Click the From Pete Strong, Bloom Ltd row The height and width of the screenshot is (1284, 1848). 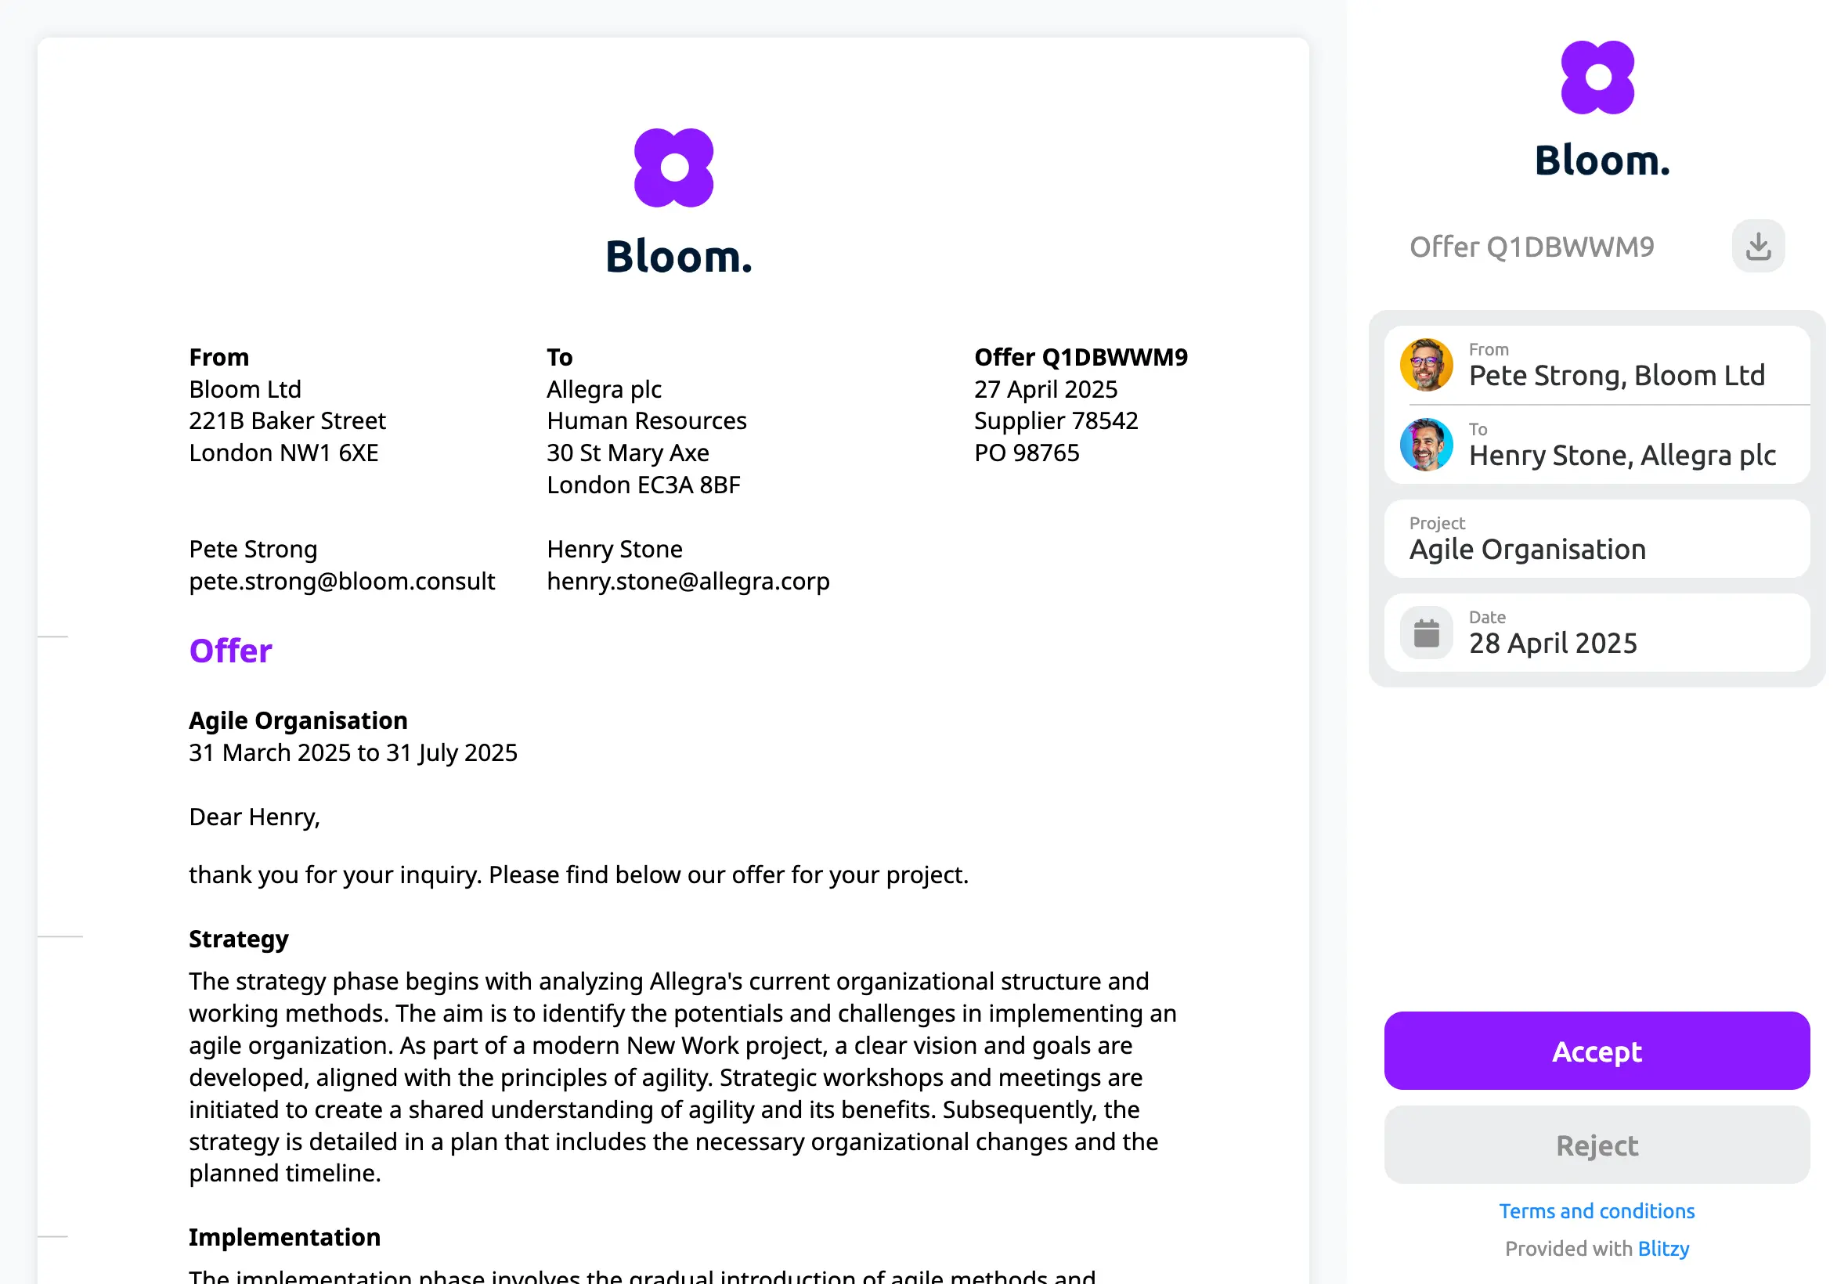tap(1596, 366)
